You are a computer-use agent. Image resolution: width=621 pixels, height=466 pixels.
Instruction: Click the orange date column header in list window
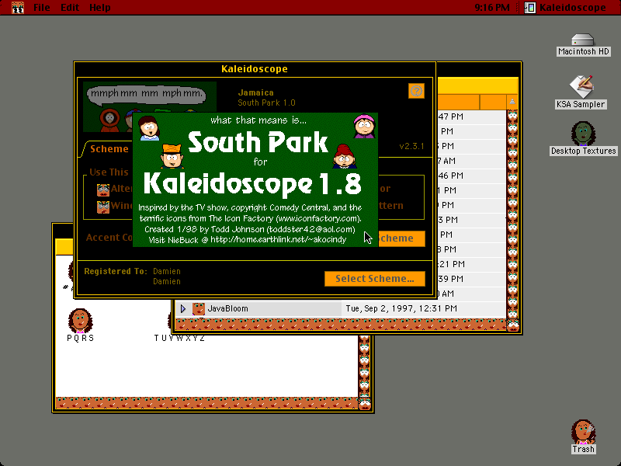459,102
